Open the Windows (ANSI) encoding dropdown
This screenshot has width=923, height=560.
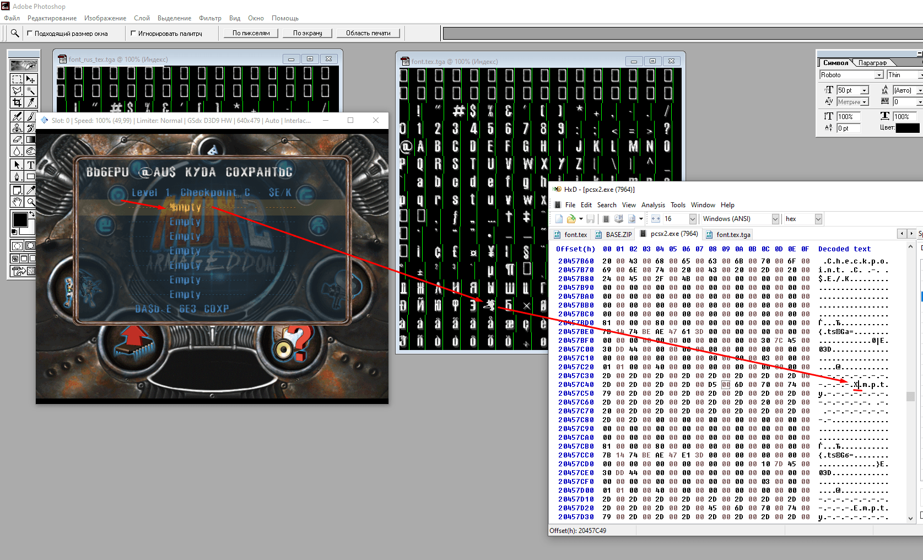click(775, 219)
